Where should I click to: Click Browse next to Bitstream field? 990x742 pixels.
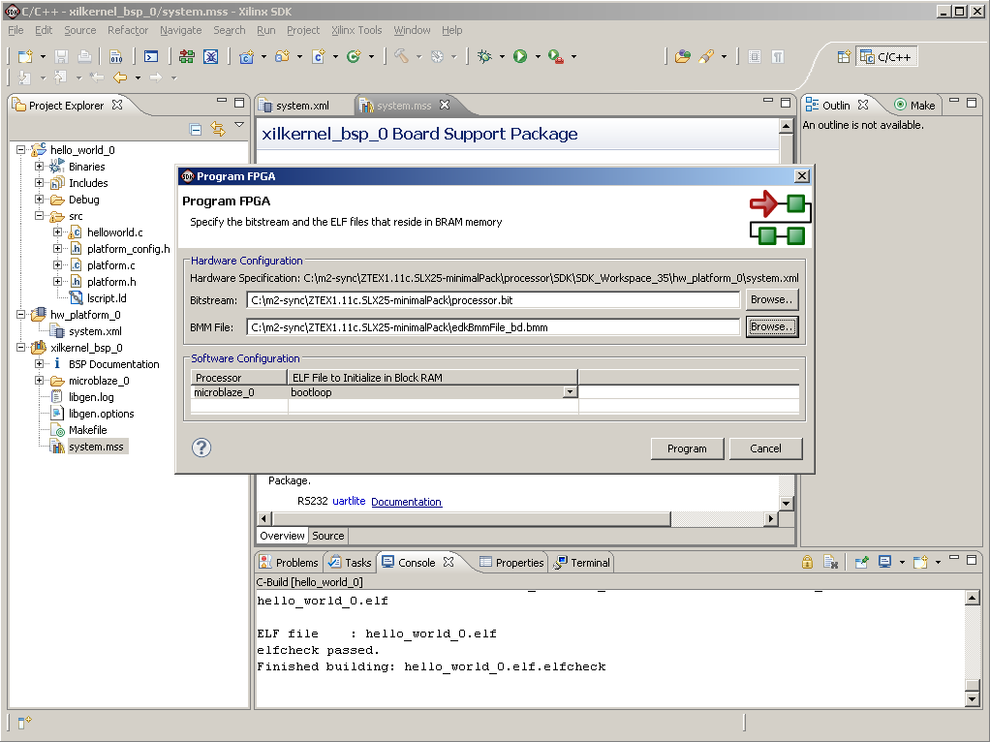(x=771, y=300)
